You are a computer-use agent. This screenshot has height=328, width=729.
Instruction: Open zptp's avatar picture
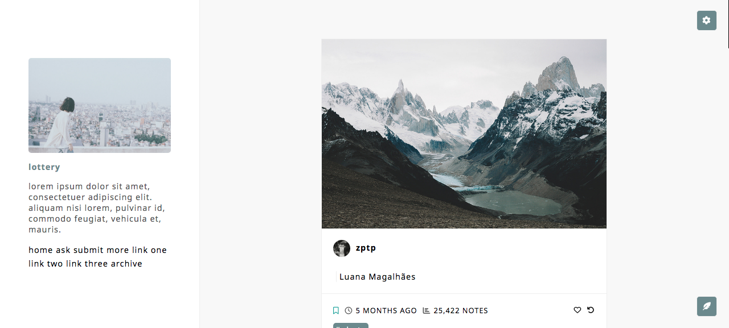[x=342, y=248]
